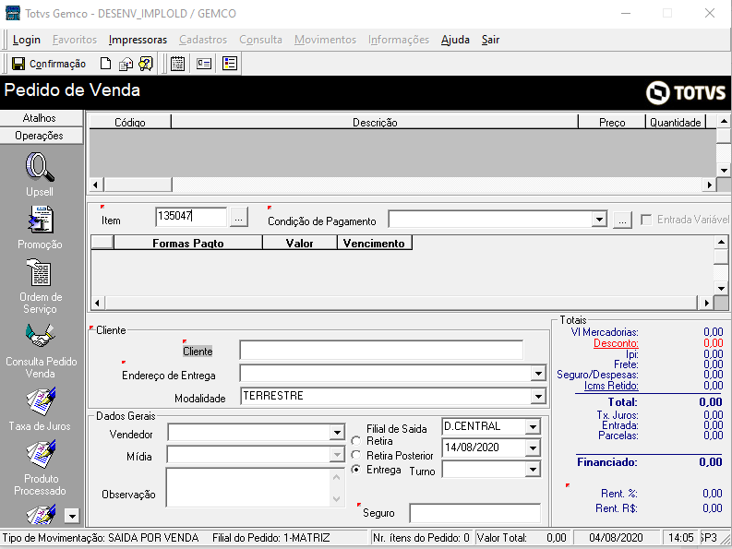Click items grid scroll down arrow
Image resolution: width=732 pixels, height=549 pixels.
tap(724, 170)
